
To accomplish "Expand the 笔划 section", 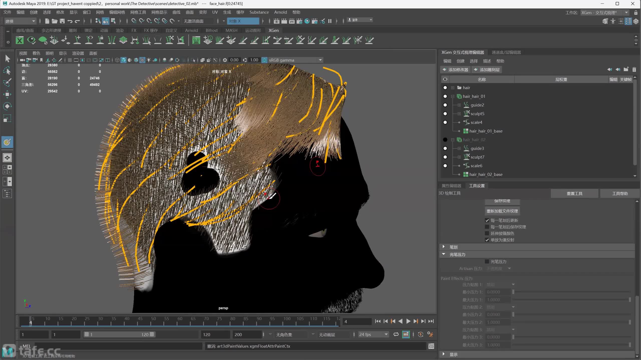I will tap(444, 247).
